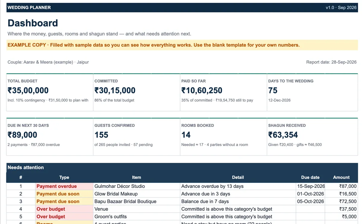Viewport: 362px width, 224px height.
Task: Click the Detail column header
Action: click(x=238, y=178)
